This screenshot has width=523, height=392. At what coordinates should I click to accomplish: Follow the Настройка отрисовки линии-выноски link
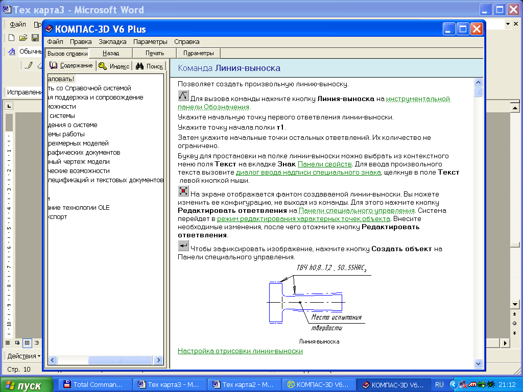(240, 351)
